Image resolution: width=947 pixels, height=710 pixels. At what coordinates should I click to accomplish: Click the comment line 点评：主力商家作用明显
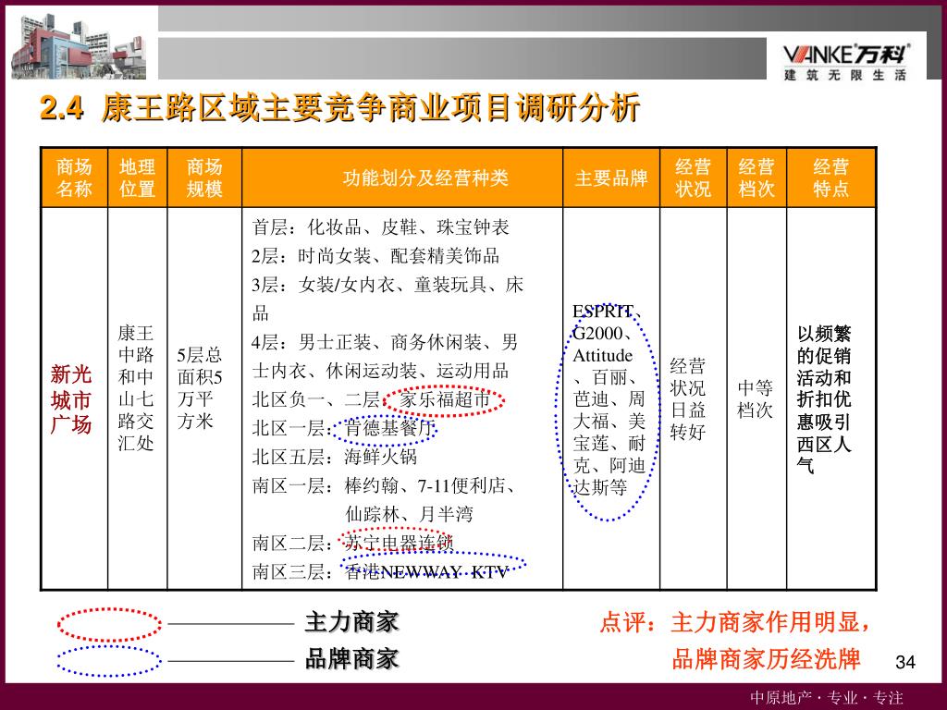point(734,622)
